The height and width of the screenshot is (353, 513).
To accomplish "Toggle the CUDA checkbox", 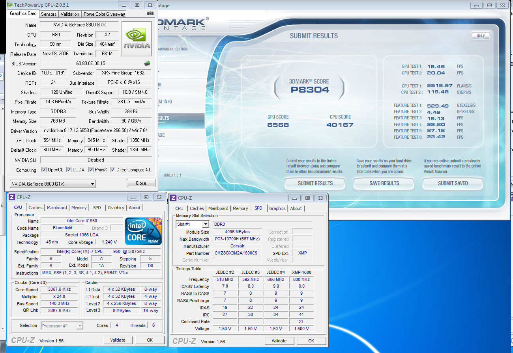I will click(69, 170).
